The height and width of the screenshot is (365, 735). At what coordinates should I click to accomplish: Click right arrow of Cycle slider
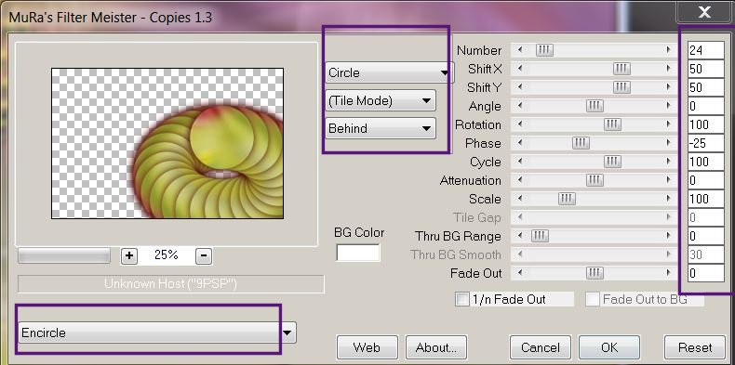click(x=668, y=162)
